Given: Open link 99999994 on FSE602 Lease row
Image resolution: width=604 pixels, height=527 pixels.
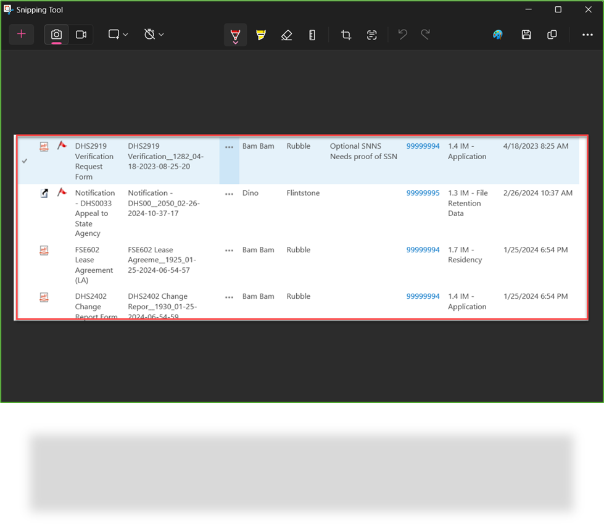Looking at the screenshot, I should tap(423, 250).
